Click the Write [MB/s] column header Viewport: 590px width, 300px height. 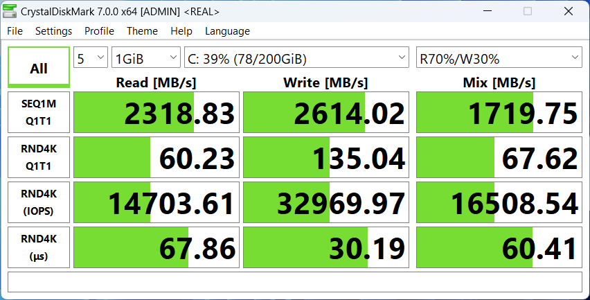(326, 82)
